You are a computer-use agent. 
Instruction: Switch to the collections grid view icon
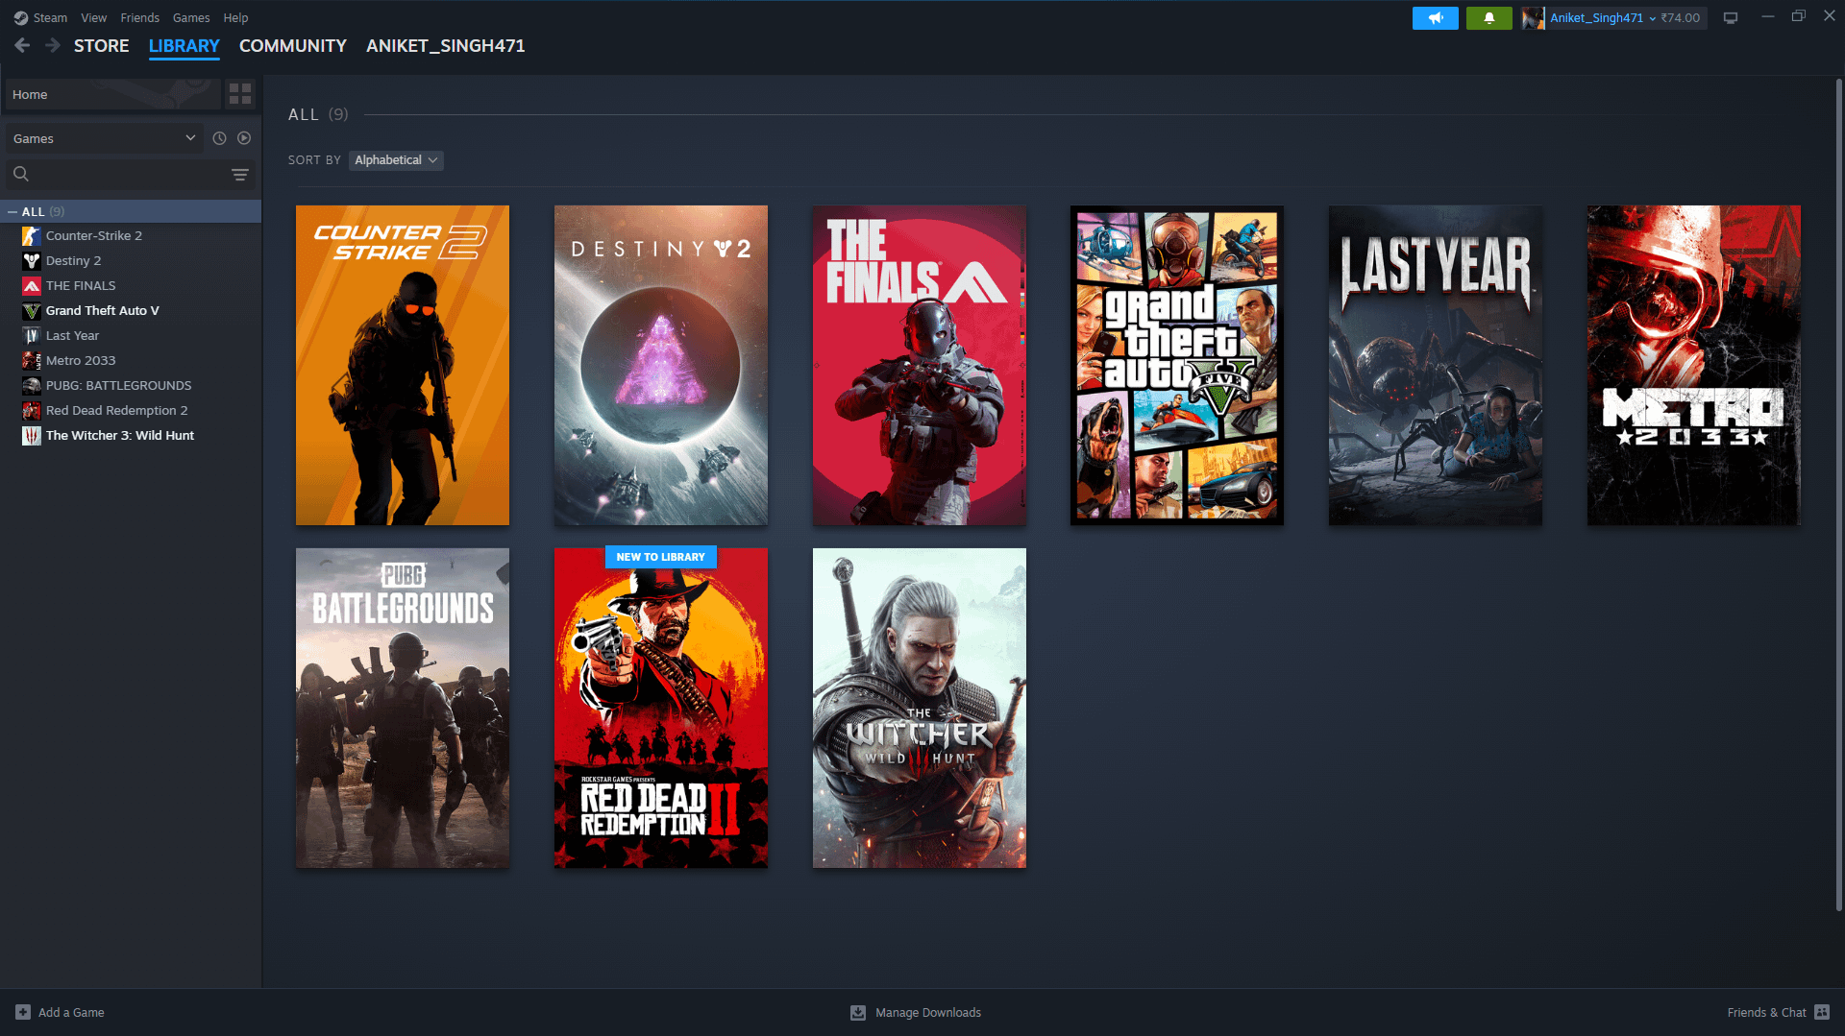240,94
